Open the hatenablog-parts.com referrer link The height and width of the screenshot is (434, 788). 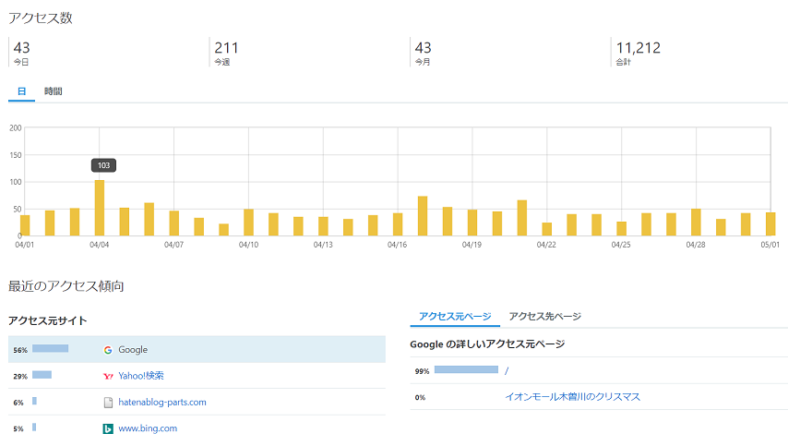pos(162,403)
